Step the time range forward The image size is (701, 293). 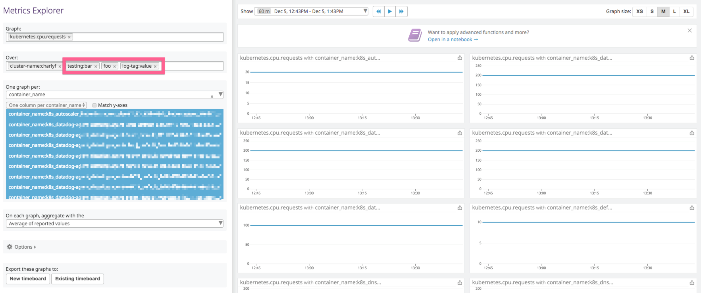401,11
